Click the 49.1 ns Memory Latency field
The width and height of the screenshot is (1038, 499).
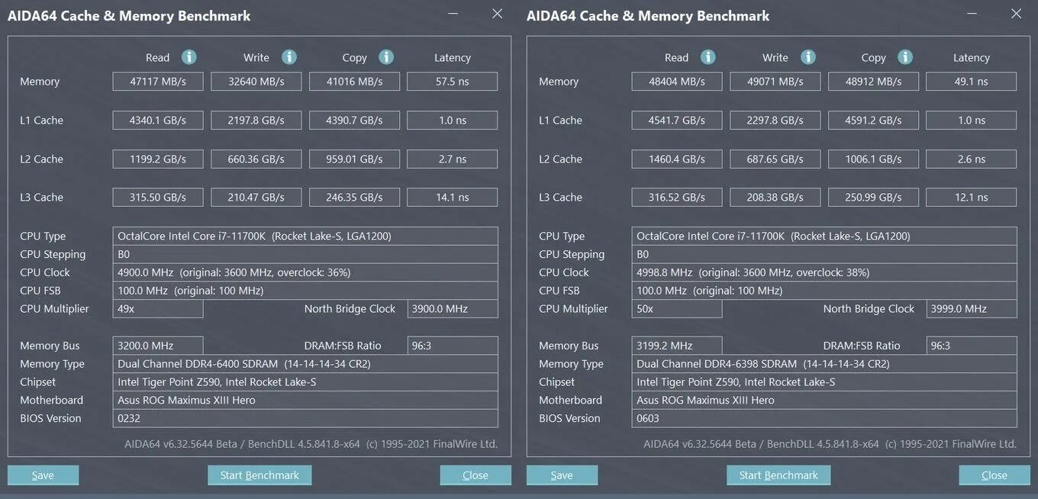tap(971, 82)
